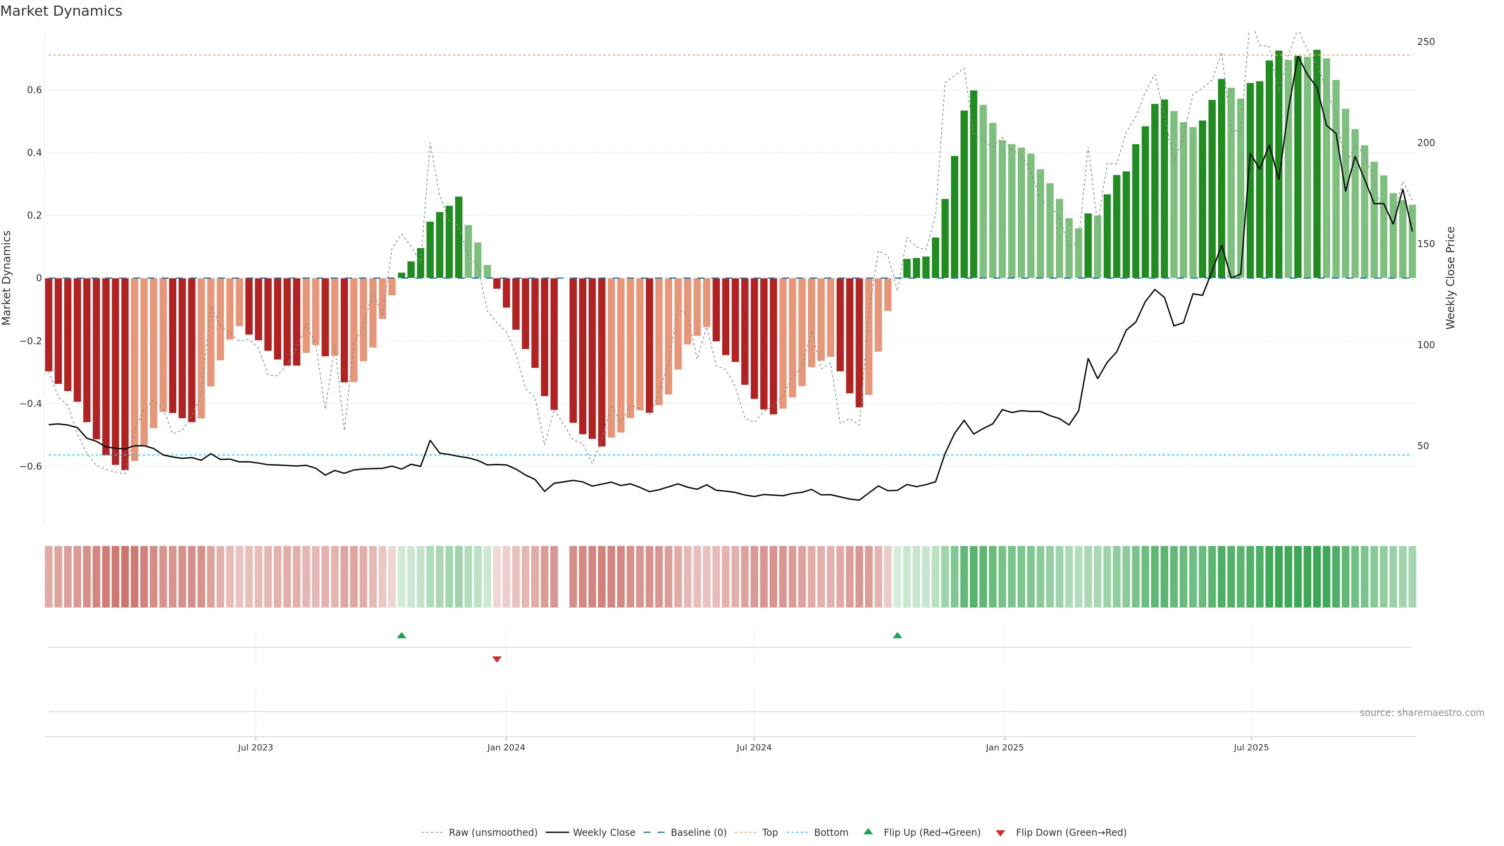This screenshot has width=1504, height=846.
Task: Click the Jul 2023 axis label
Action: click(x=255, y=747)
